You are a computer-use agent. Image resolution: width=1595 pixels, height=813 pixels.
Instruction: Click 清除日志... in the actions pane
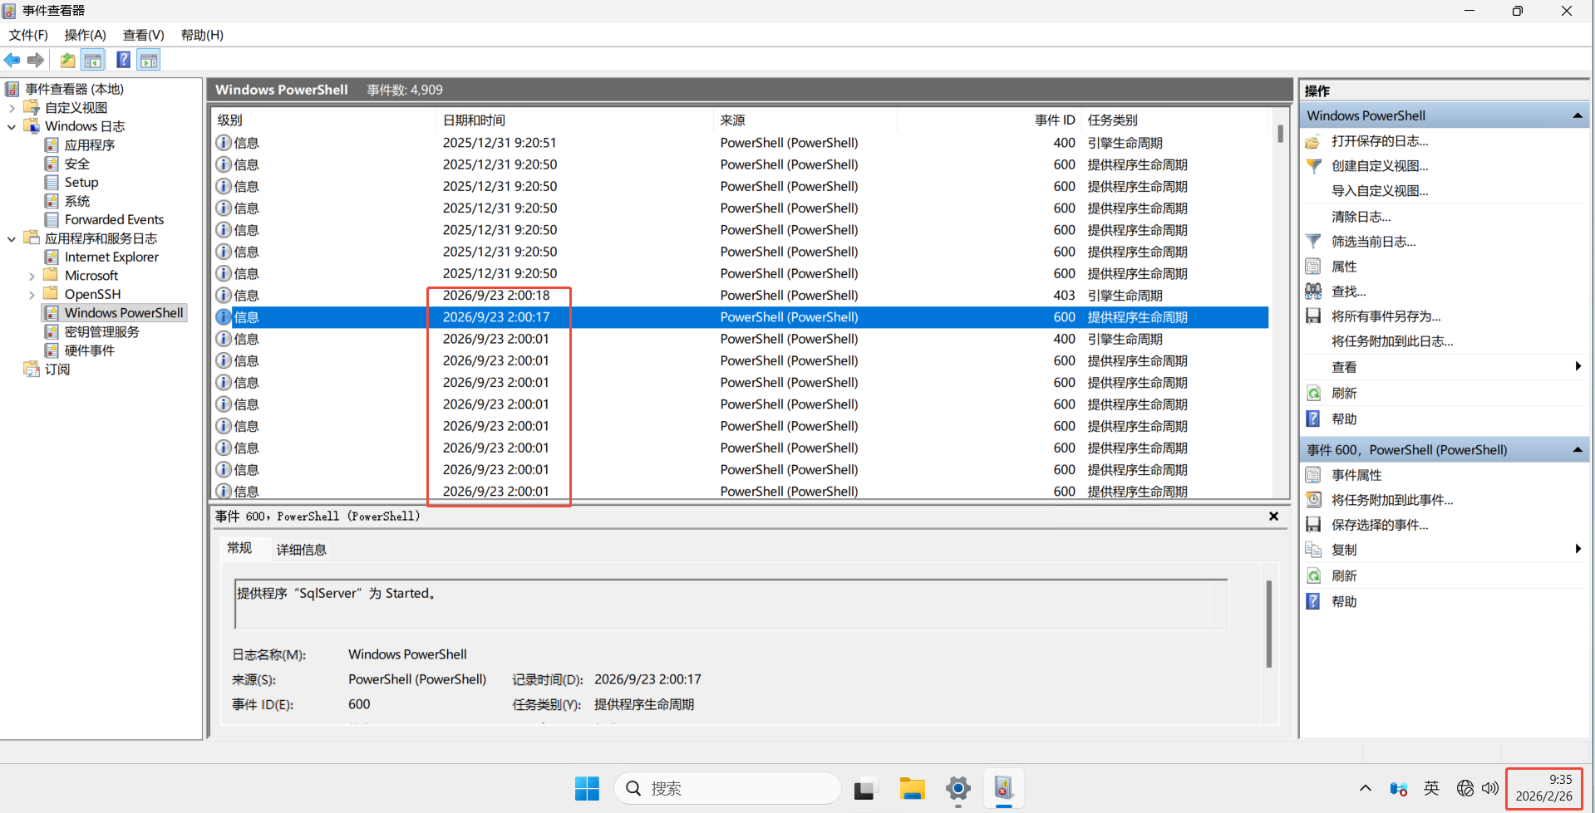pos(1361,217)
